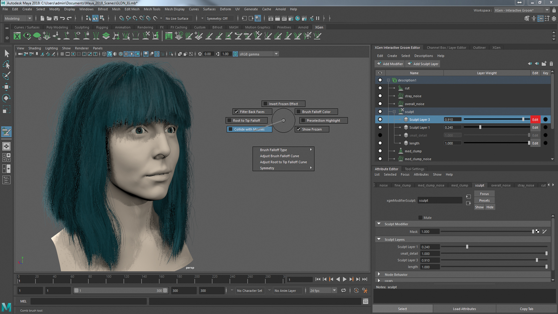Click the Sculpting workspace tab

(82, 27)
